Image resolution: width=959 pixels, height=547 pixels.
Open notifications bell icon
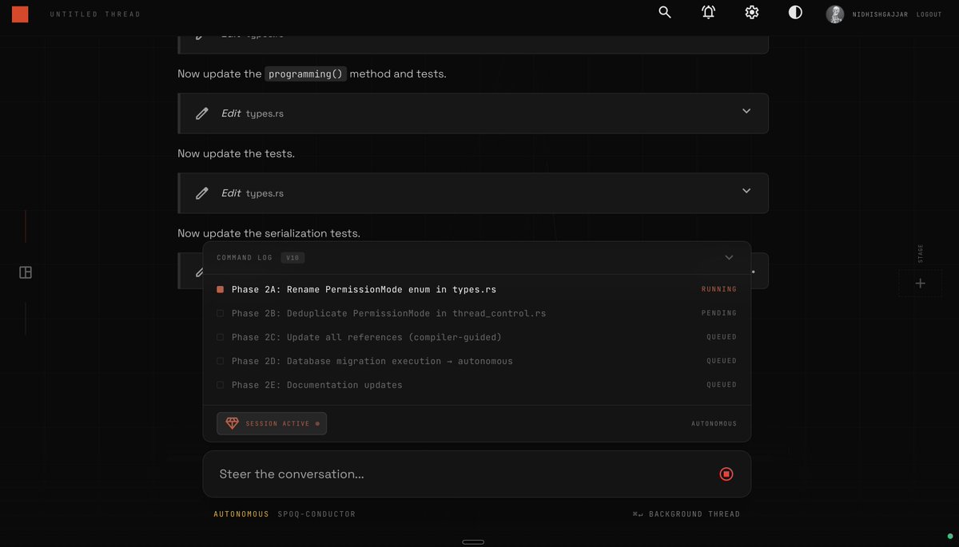708,12
